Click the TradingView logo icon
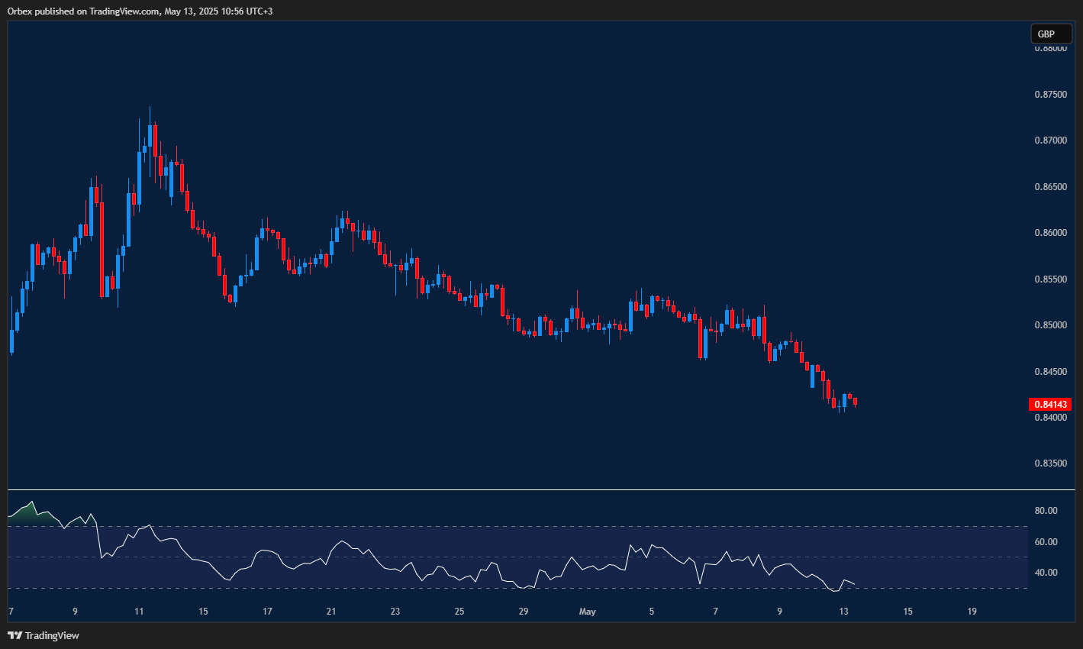 tap(14, 635)
